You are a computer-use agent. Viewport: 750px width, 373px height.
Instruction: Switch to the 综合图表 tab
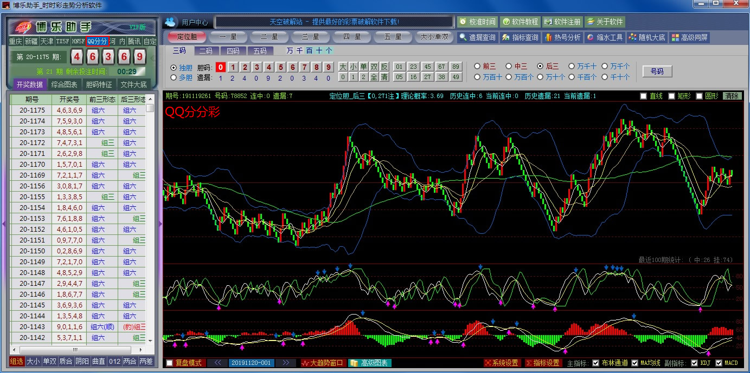[x=63, y=84]
